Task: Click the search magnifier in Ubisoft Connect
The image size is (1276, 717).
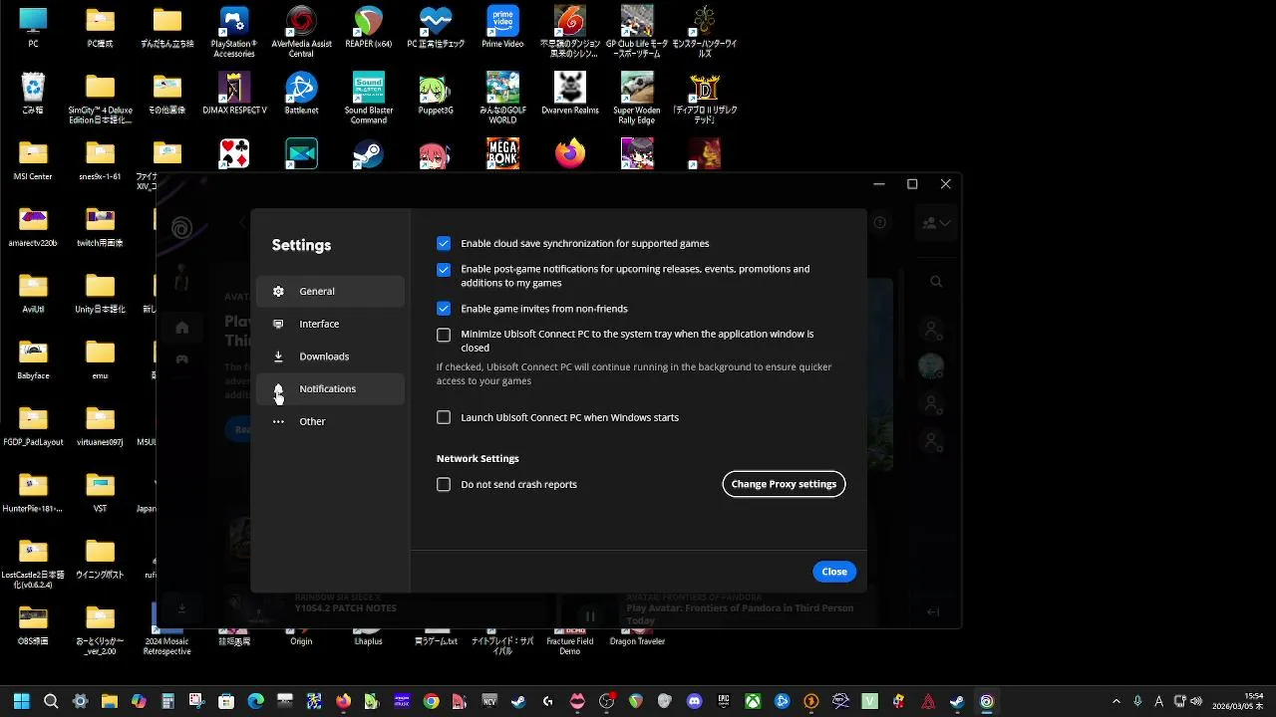Action: tap(936, 282)
